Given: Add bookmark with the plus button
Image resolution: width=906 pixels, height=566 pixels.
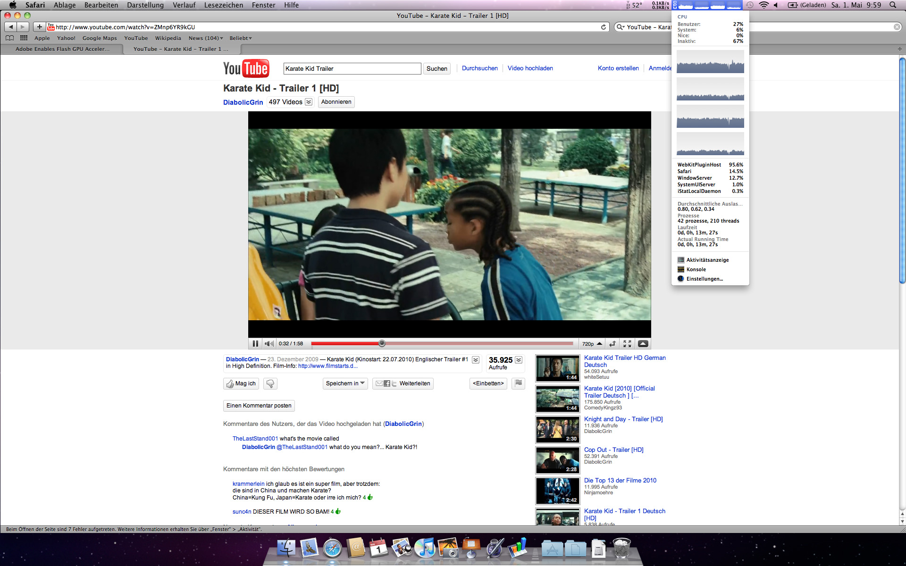Looking at the screenshot, I should tap(40, 27).
